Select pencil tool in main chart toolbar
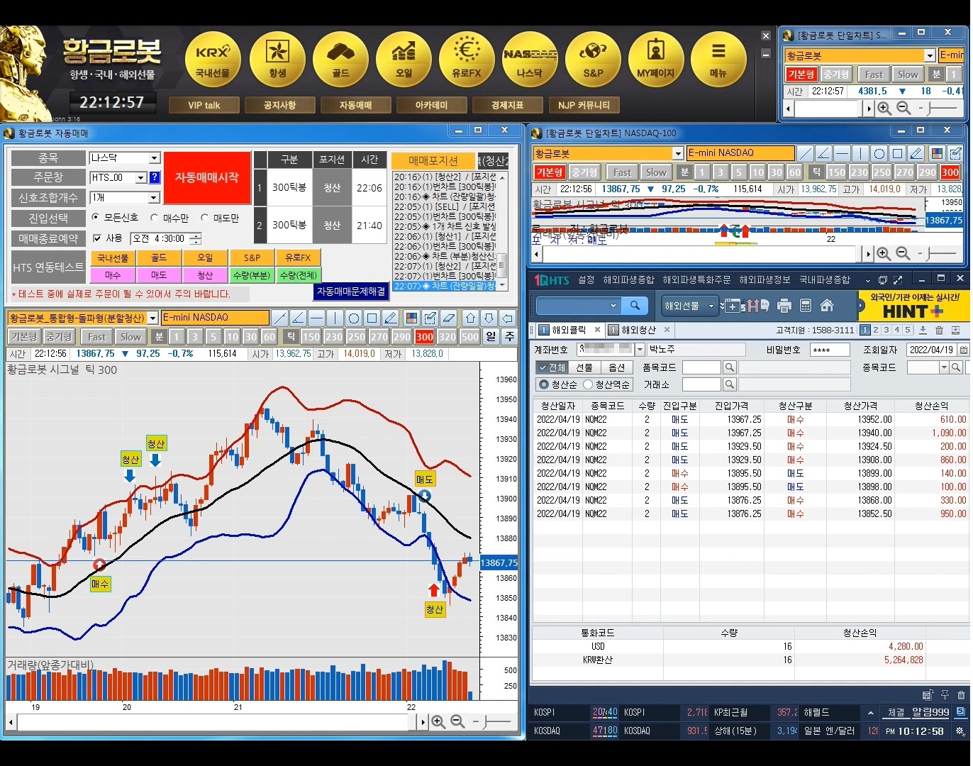 [x=391, y=318]
